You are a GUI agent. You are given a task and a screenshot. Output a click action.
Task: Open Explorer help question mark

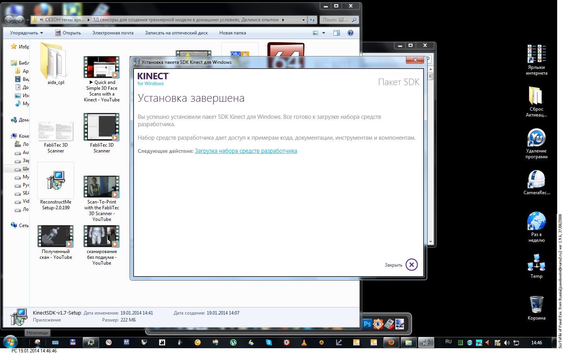(351, 33)
